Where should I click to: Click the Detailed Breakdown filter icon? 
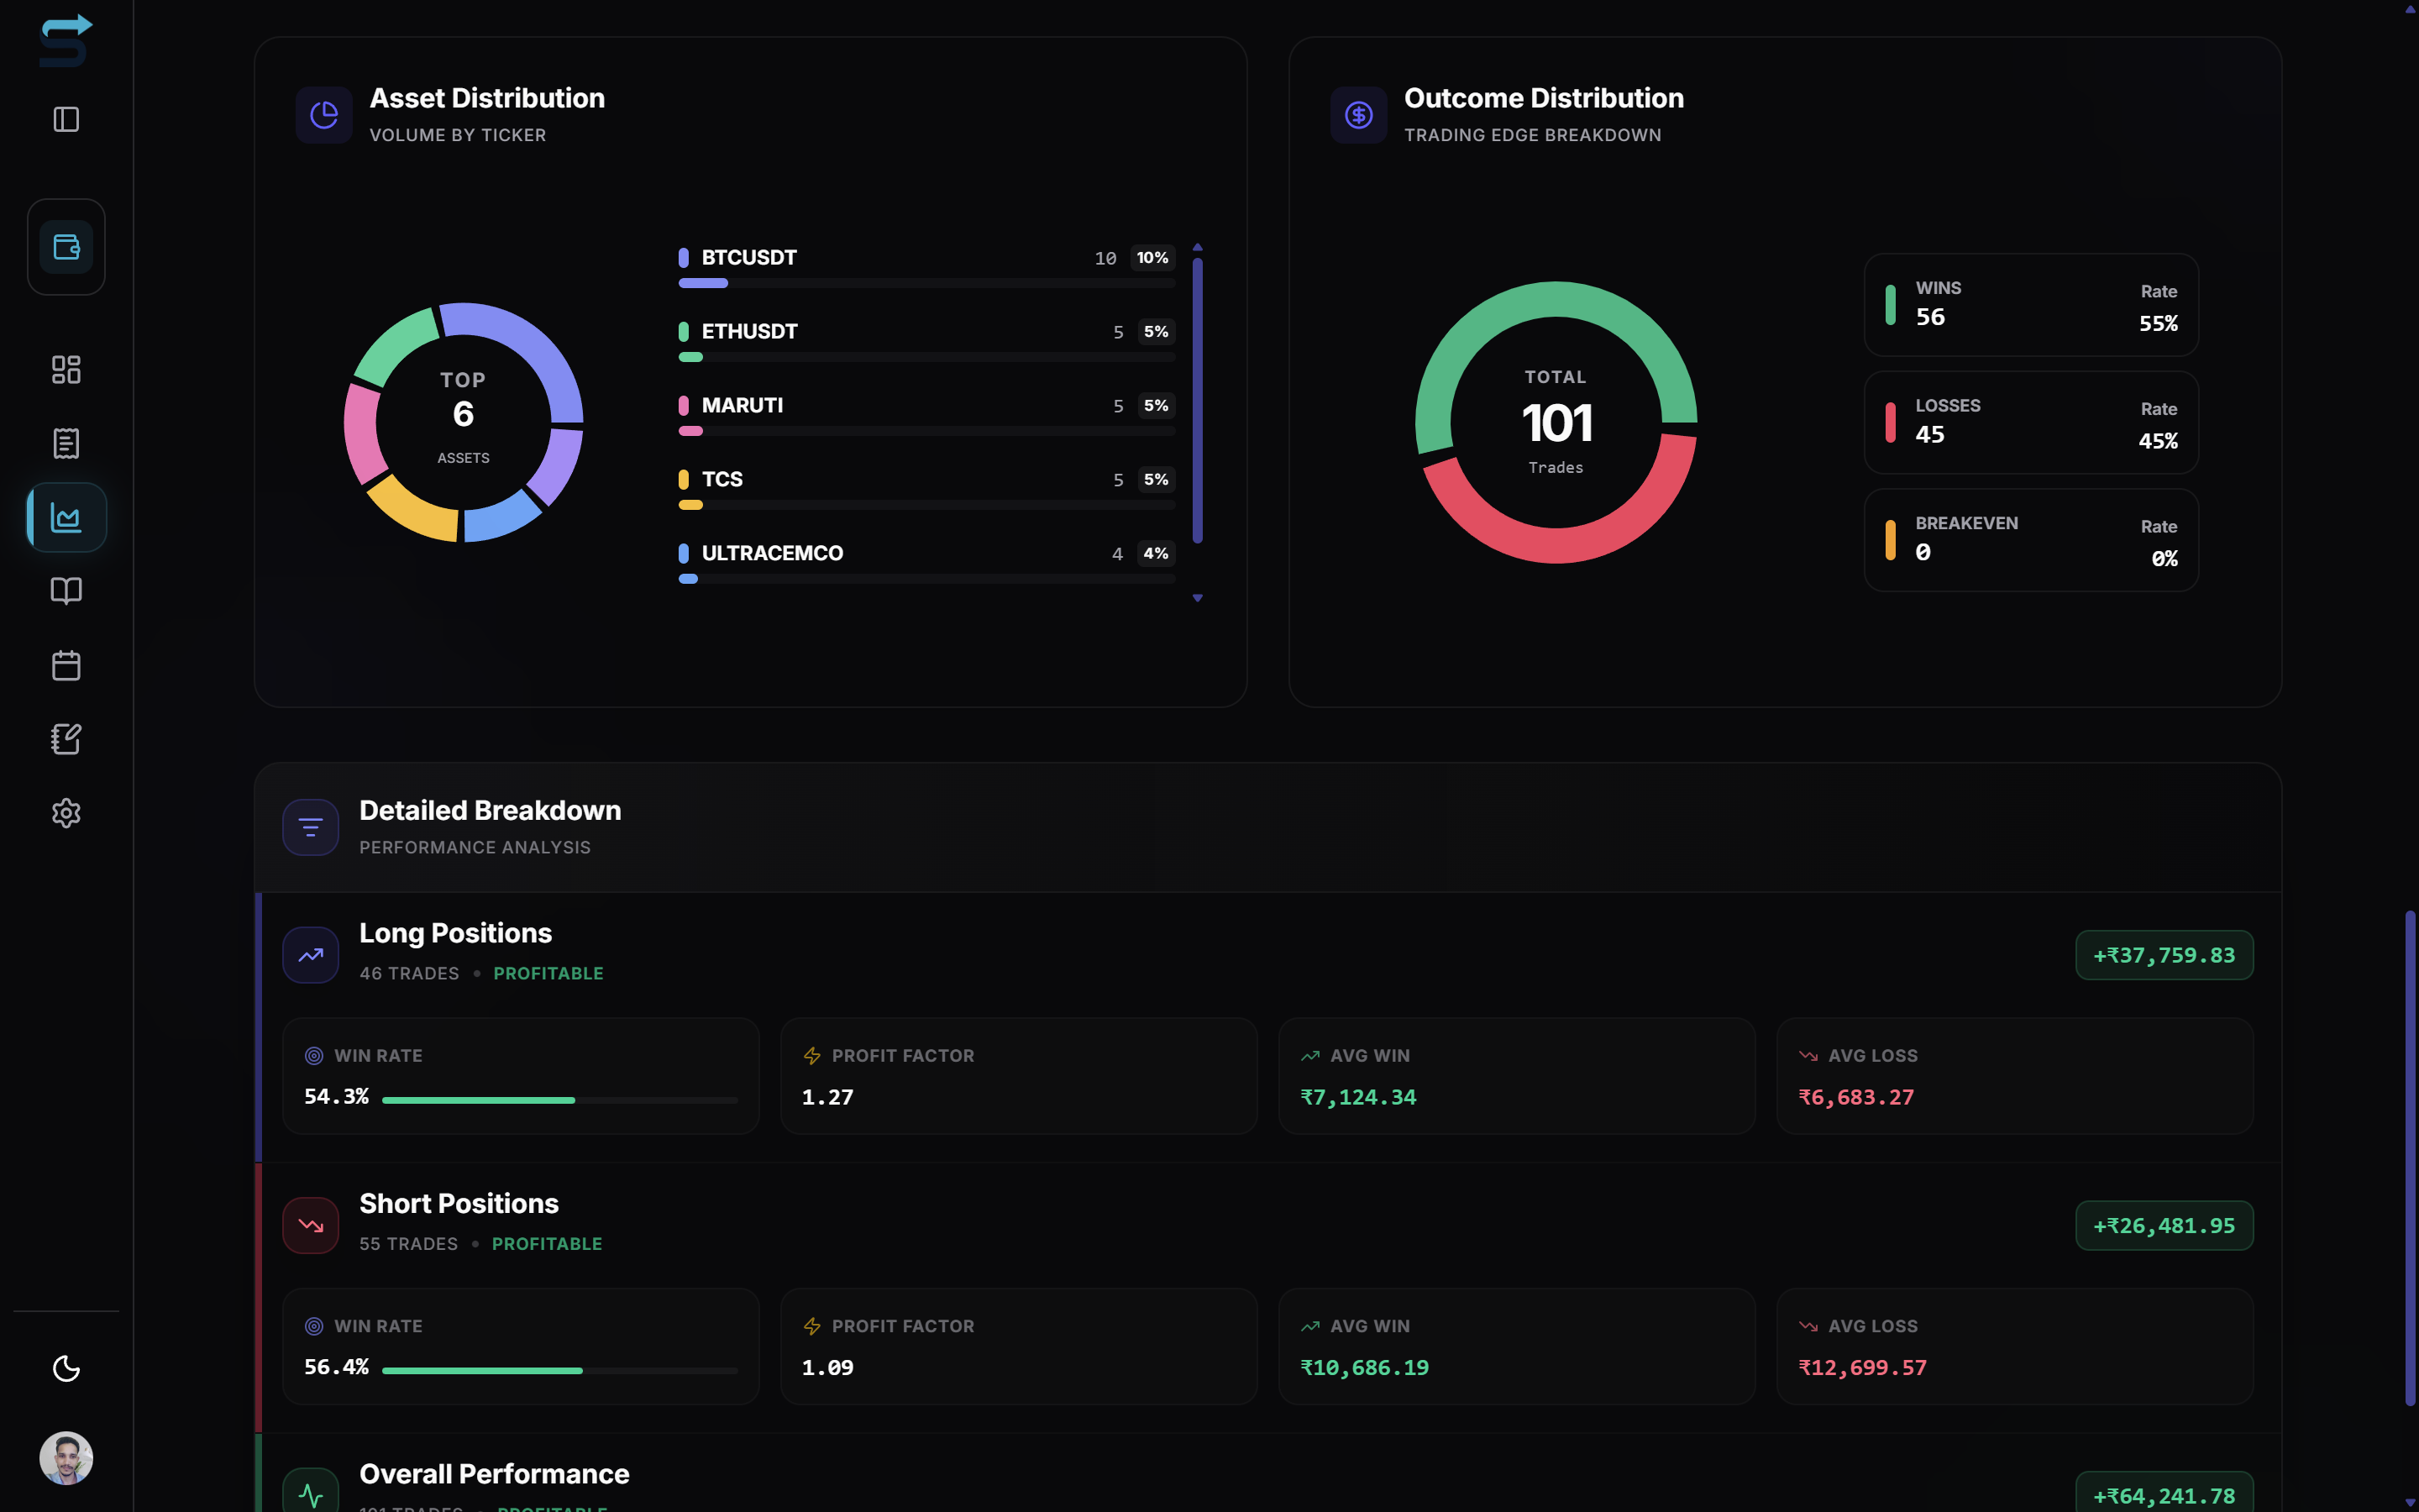point(310,827)
